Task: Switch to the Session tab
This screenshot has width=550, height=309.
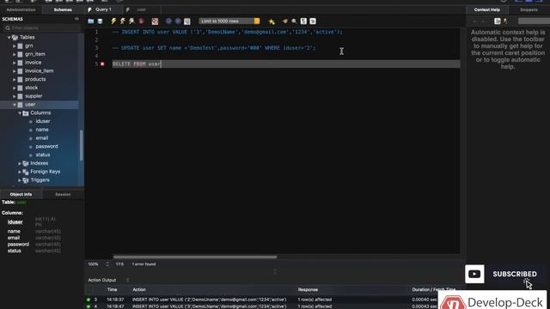Action: point(63,195)
